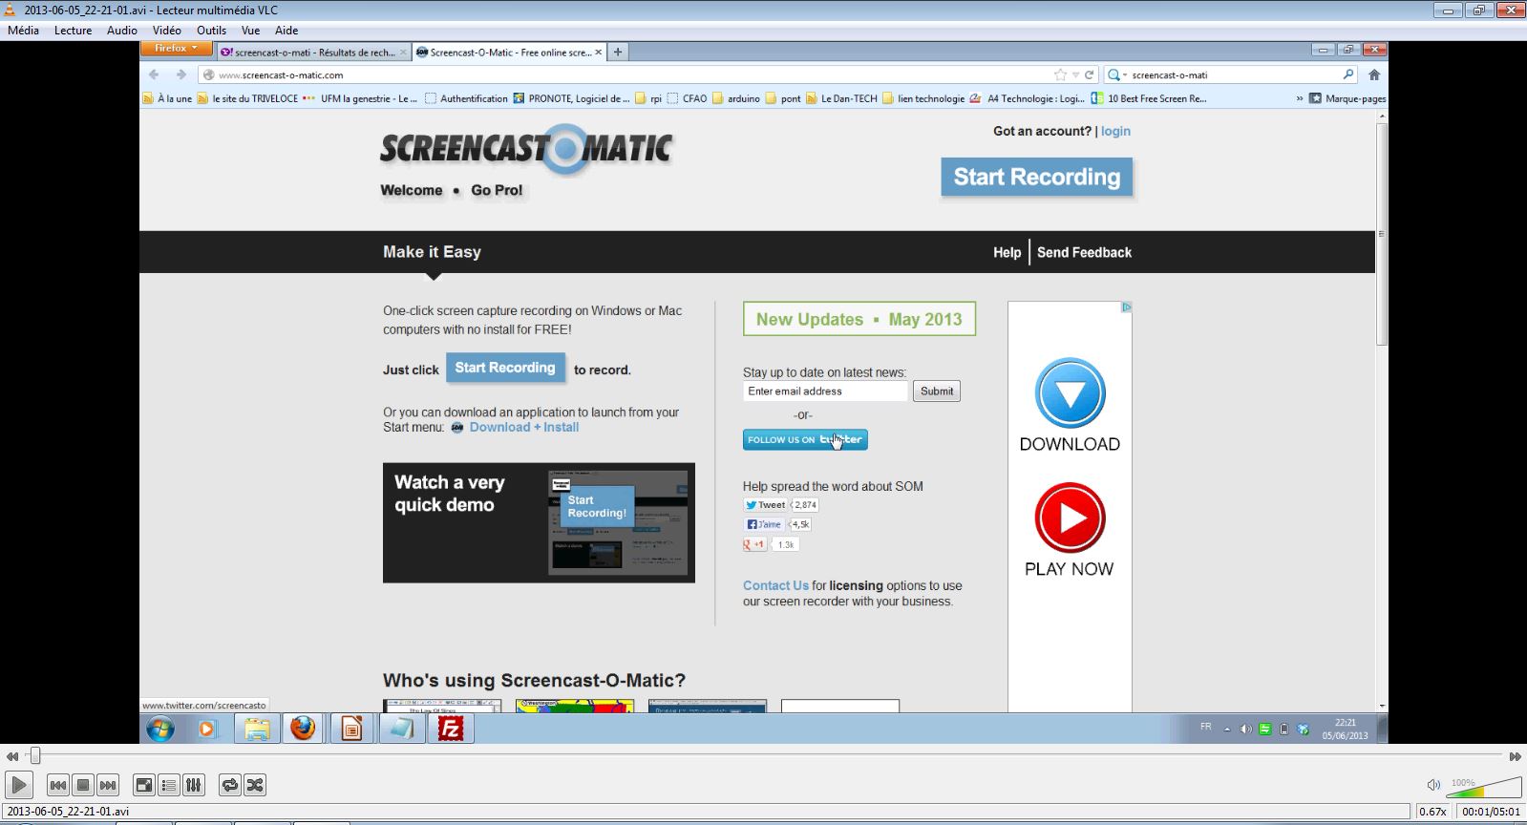The height and width of the screenshot is (825, 1527).
Task: Show the playlist using the list icon
Action: coord(169,785)
